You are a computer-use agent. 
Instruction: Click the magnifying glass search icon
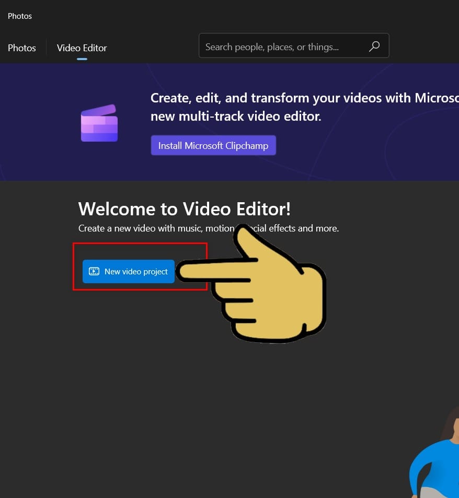coord(374,47)
